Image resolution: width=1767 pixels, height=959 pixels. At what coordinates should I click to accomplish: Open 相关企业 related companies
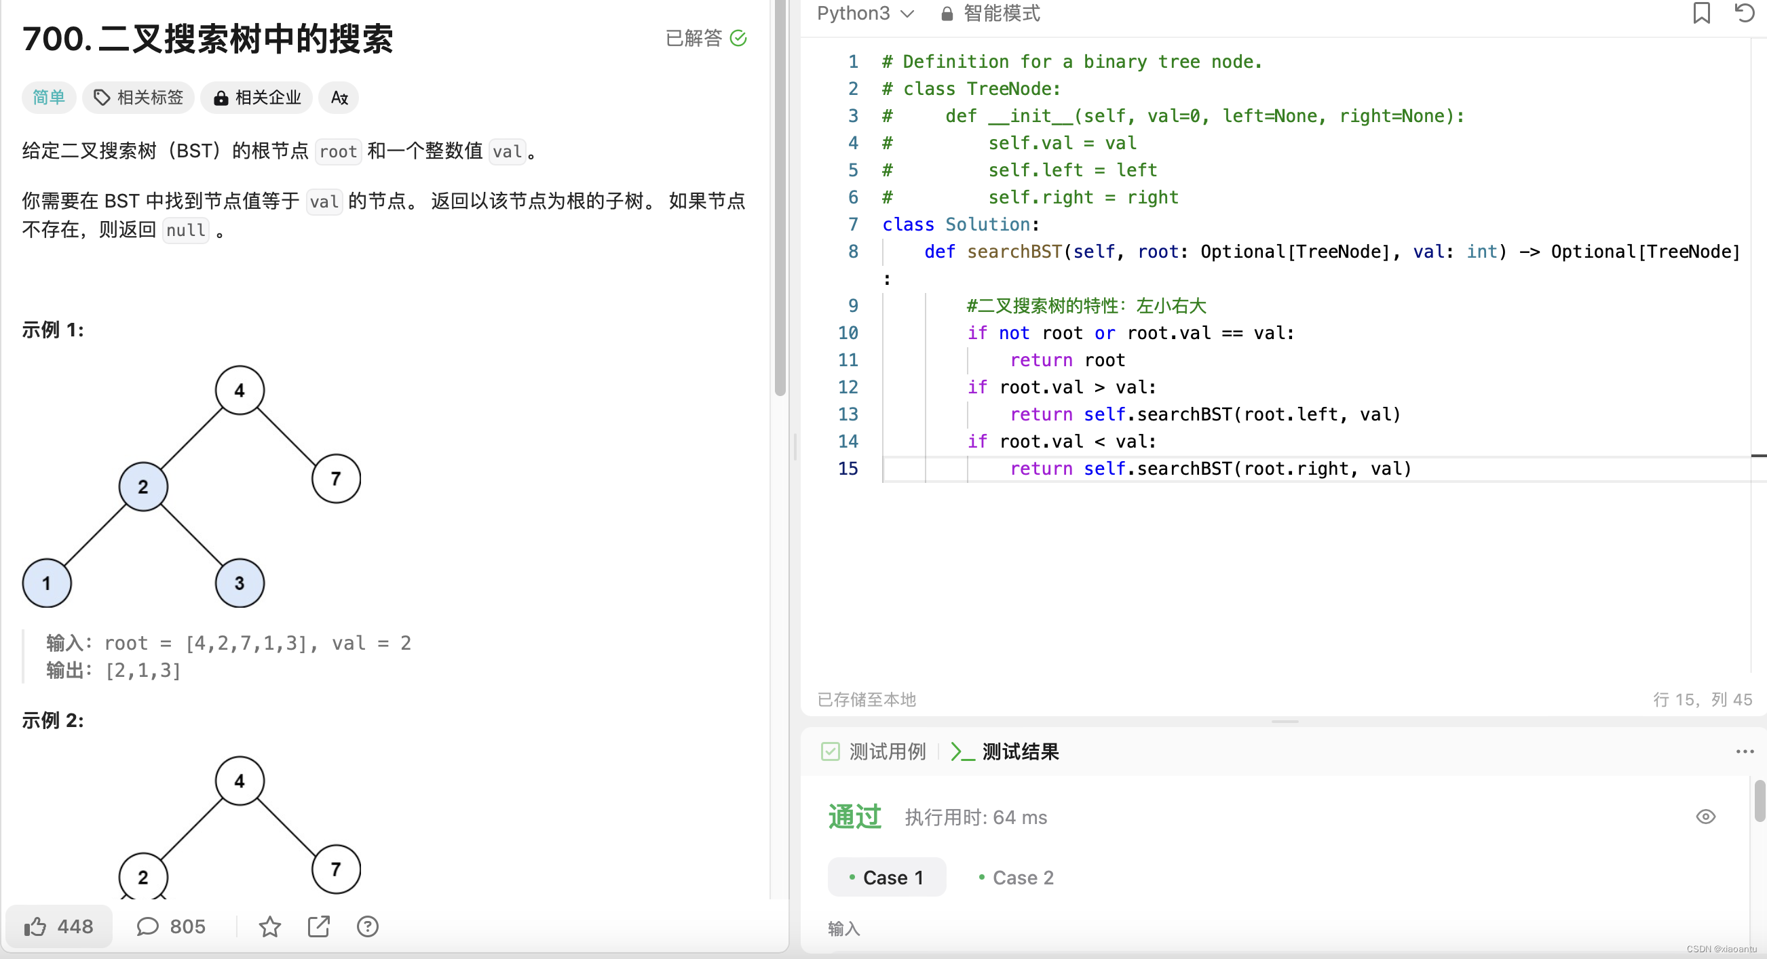tap(257, 98)
